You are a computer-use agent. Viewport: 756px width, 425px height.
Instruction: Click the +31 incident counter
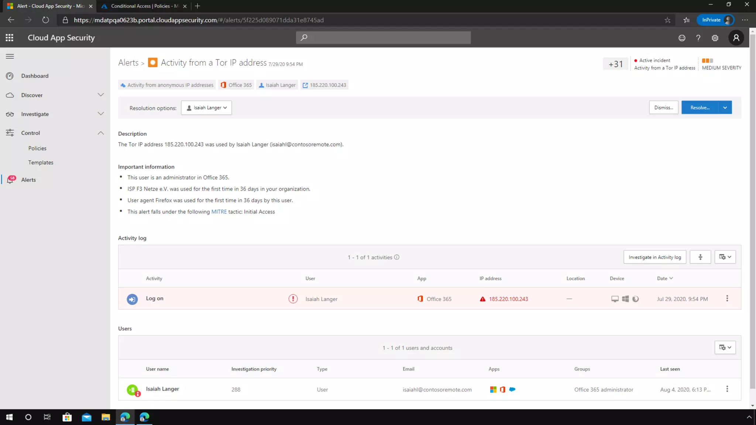pos(615,64)
